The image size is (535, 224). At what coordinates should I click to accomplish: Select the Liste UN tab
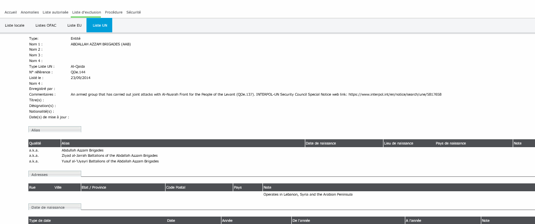[x=100, y=25]
